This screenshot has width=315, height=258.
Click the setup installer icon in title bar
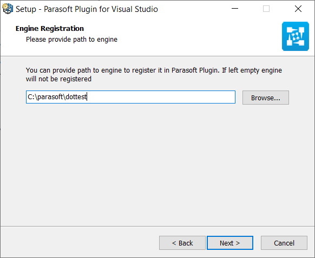8,9
